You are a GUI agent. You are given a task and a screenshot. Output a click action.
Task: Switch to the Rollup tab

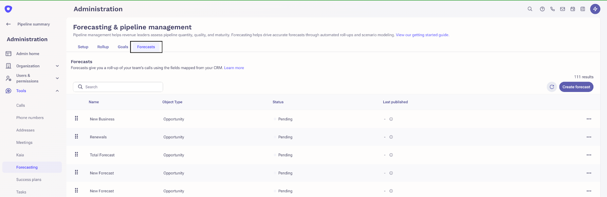103,47
